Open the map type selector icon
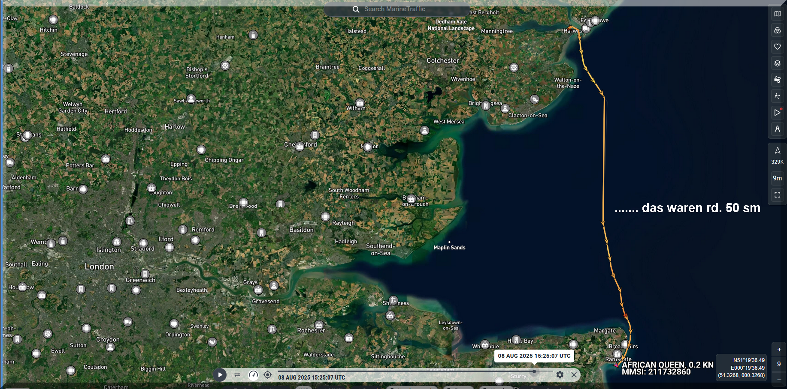 (777, 14)
